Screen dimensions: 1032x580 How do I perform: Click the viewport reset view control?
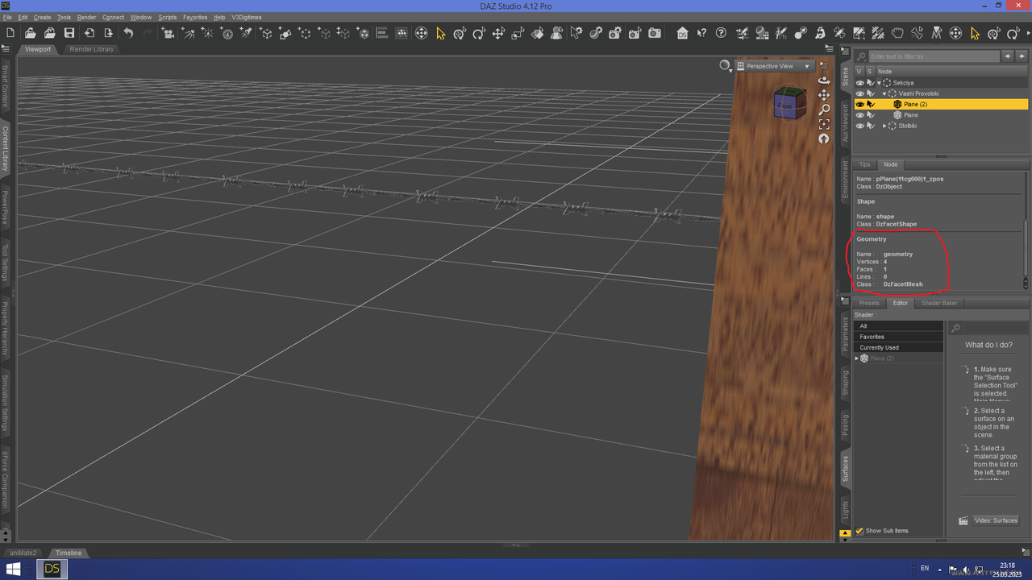coord(824,139)
